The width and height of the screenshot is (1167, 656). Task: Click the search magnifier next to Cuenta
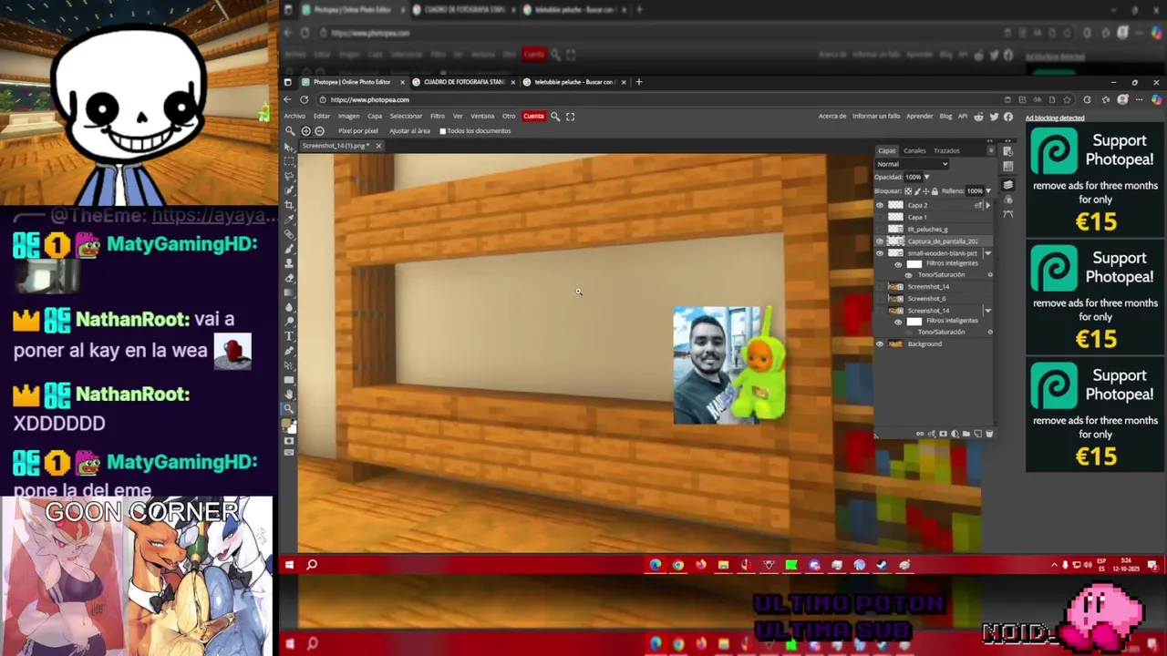pos(555,117)
